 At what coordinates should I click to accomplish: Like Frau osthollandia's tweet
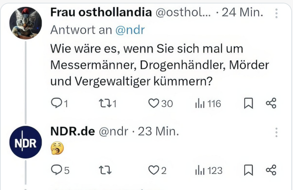pos(155,104)
